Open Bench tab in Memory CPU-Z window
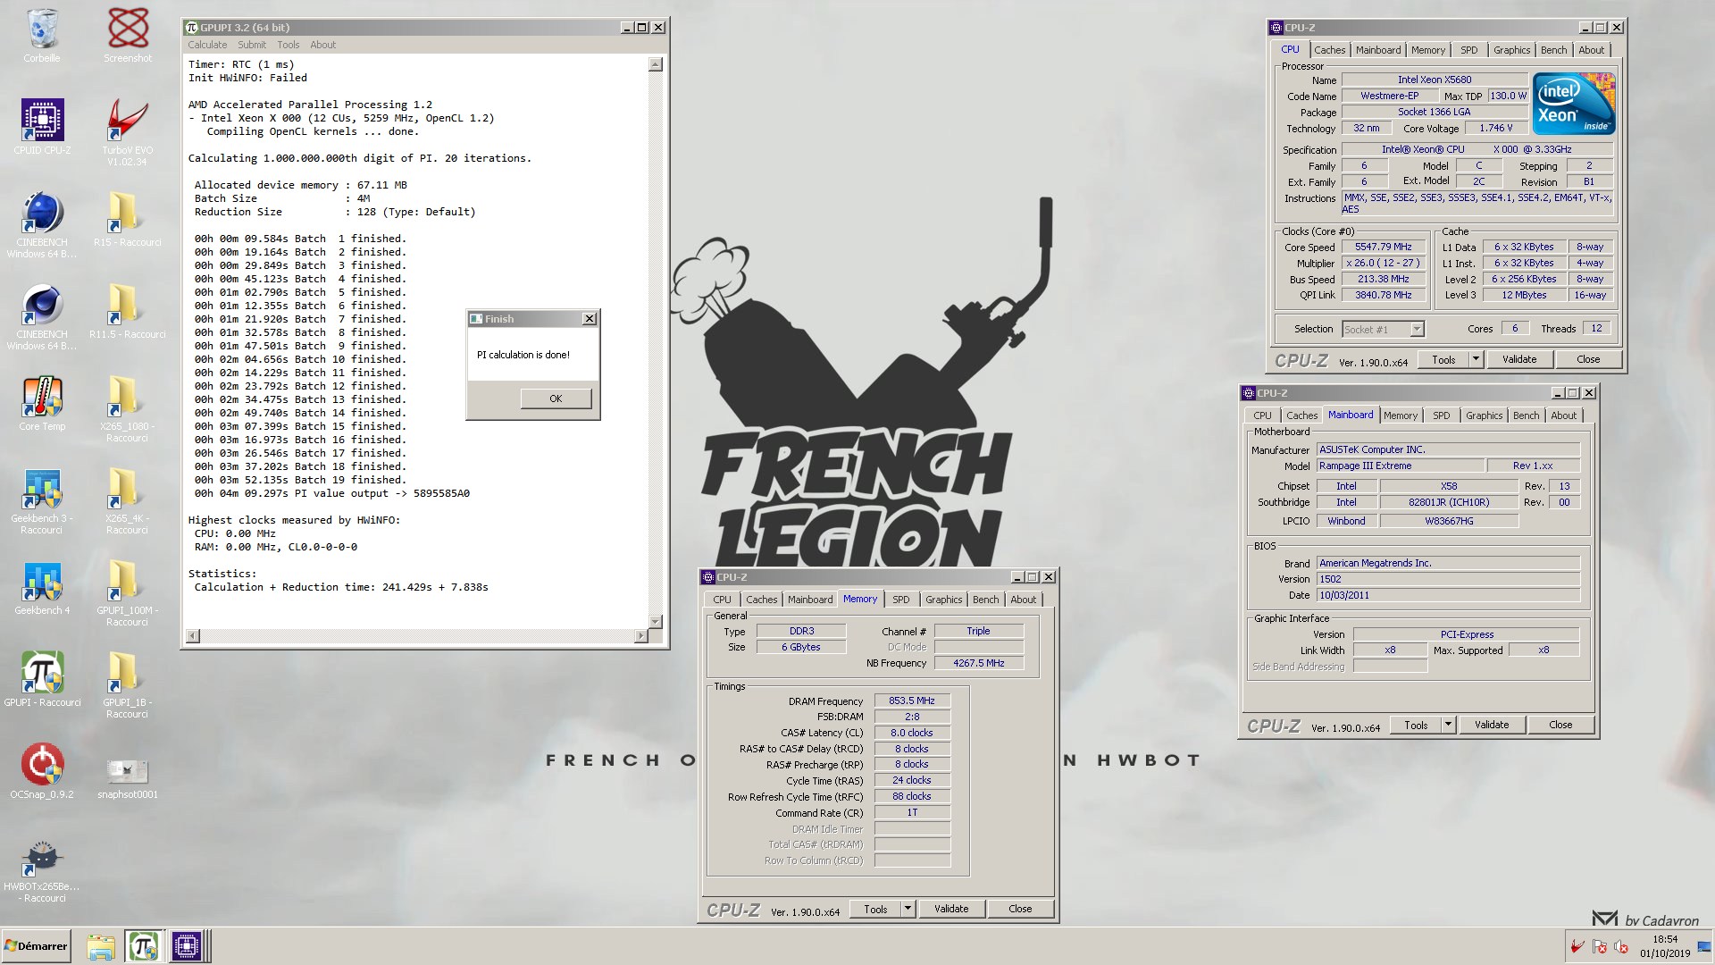The width and height of the screenshot is (1715, 965). tap(985, 600)
